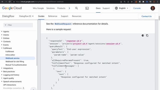Open the browser profile avatar in the toolbar
This screenshot has height=90, width=160.
154,2
